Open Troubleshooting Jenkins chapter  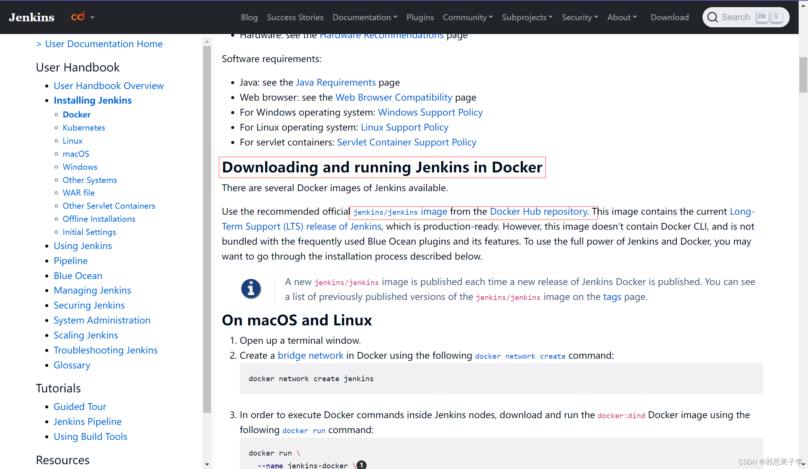105,350
